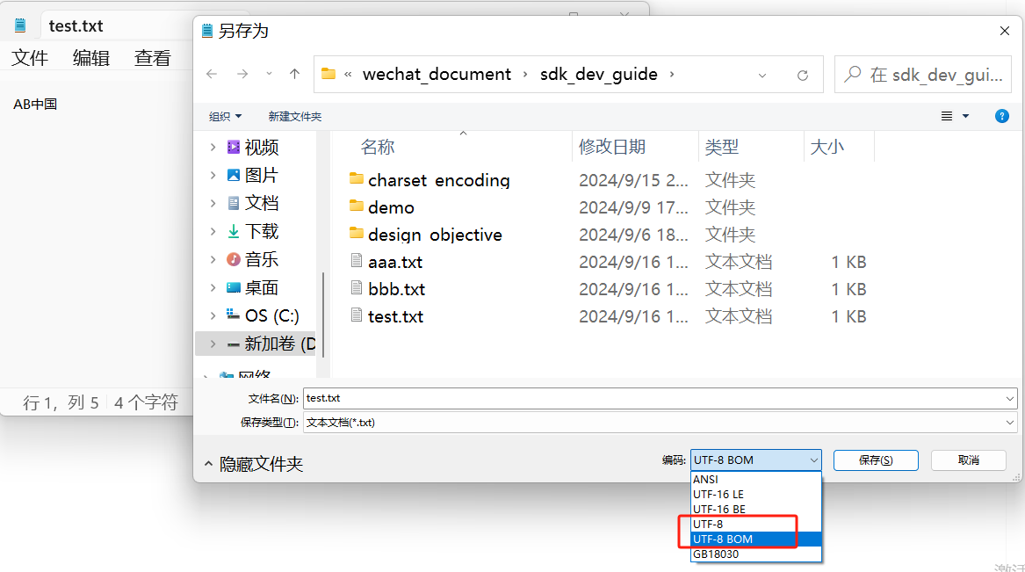Navigate up to the parent folder
Viewport: 1025px width, 572px height.
294,74
